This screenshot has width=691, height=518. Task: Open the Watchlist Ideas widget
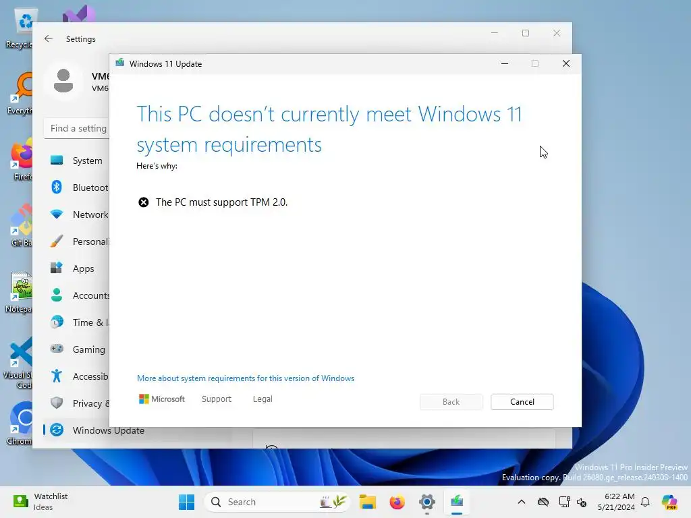(x=40, y=502)
